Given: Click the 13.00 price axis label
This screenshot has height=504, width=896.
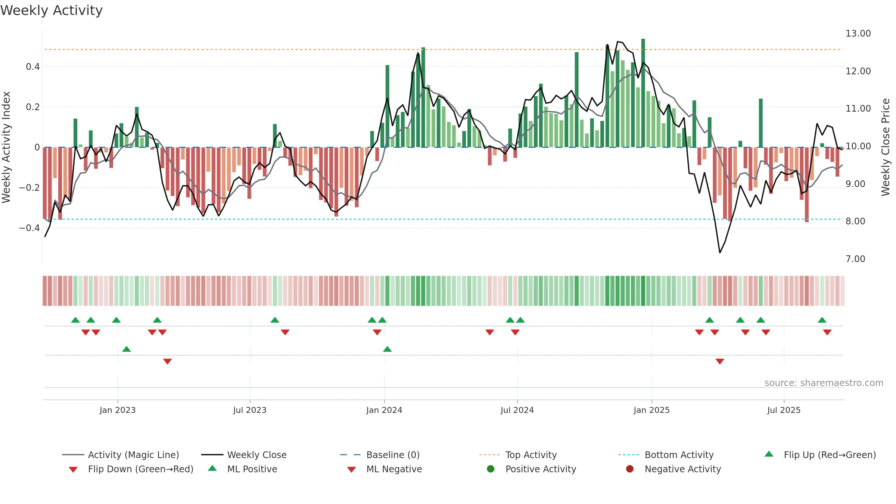Looking at the screenshot, I should (x=858, y=34).
